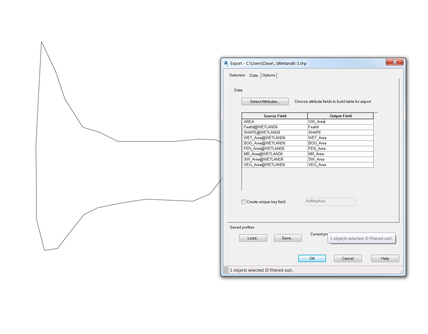Open the Options tab
428x334 pixels.
pyautogui.click(x=269, y=75)
